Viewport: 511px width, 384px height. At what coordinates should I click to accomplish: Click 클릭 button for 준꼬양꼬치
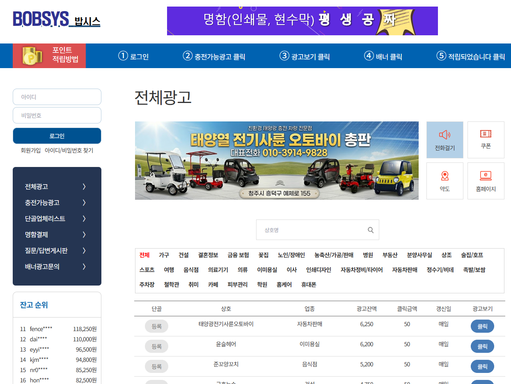[482, 366]
